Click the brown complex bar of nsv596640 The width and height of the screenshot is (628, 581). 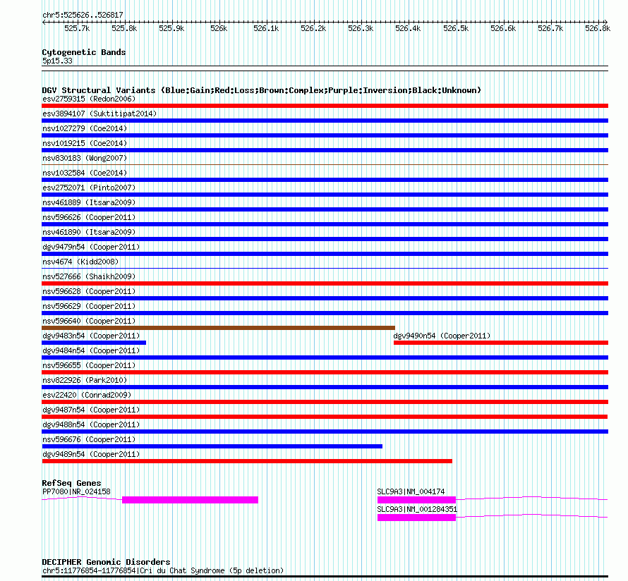click(218, 328)
